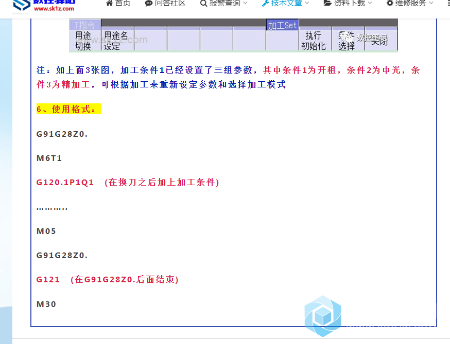Click the code line M6T1
Image resolution: width=450 pixels, height=344 pixels.
[49, 158]
